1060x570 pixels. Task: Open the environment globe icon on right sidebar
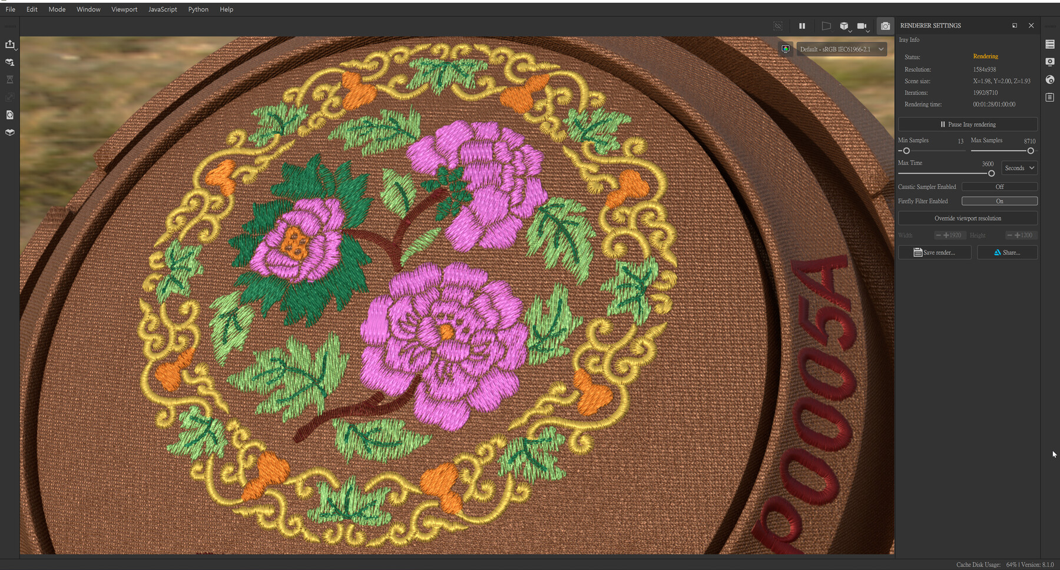(1050, 80)
